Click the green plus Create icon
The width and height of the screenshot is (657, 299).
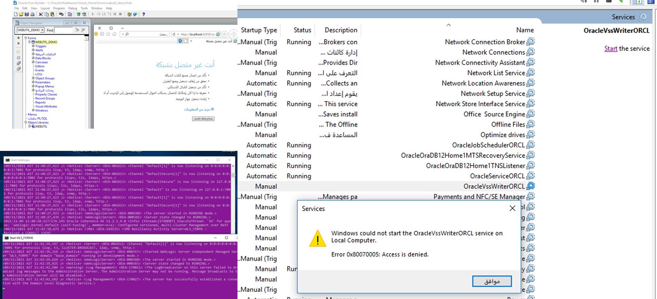pyautogui.click(x=18, y=38)
